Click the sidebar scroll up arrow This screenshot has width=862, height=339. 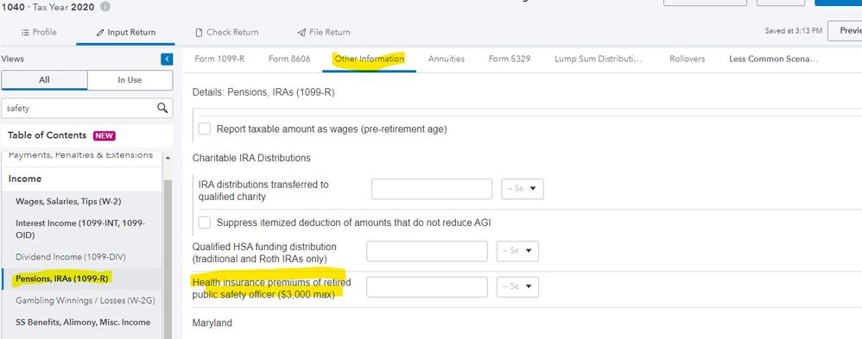click(167, 158)
